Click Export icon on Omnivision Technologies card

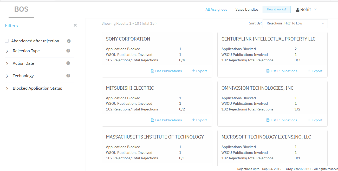click(x=309, y=120)
